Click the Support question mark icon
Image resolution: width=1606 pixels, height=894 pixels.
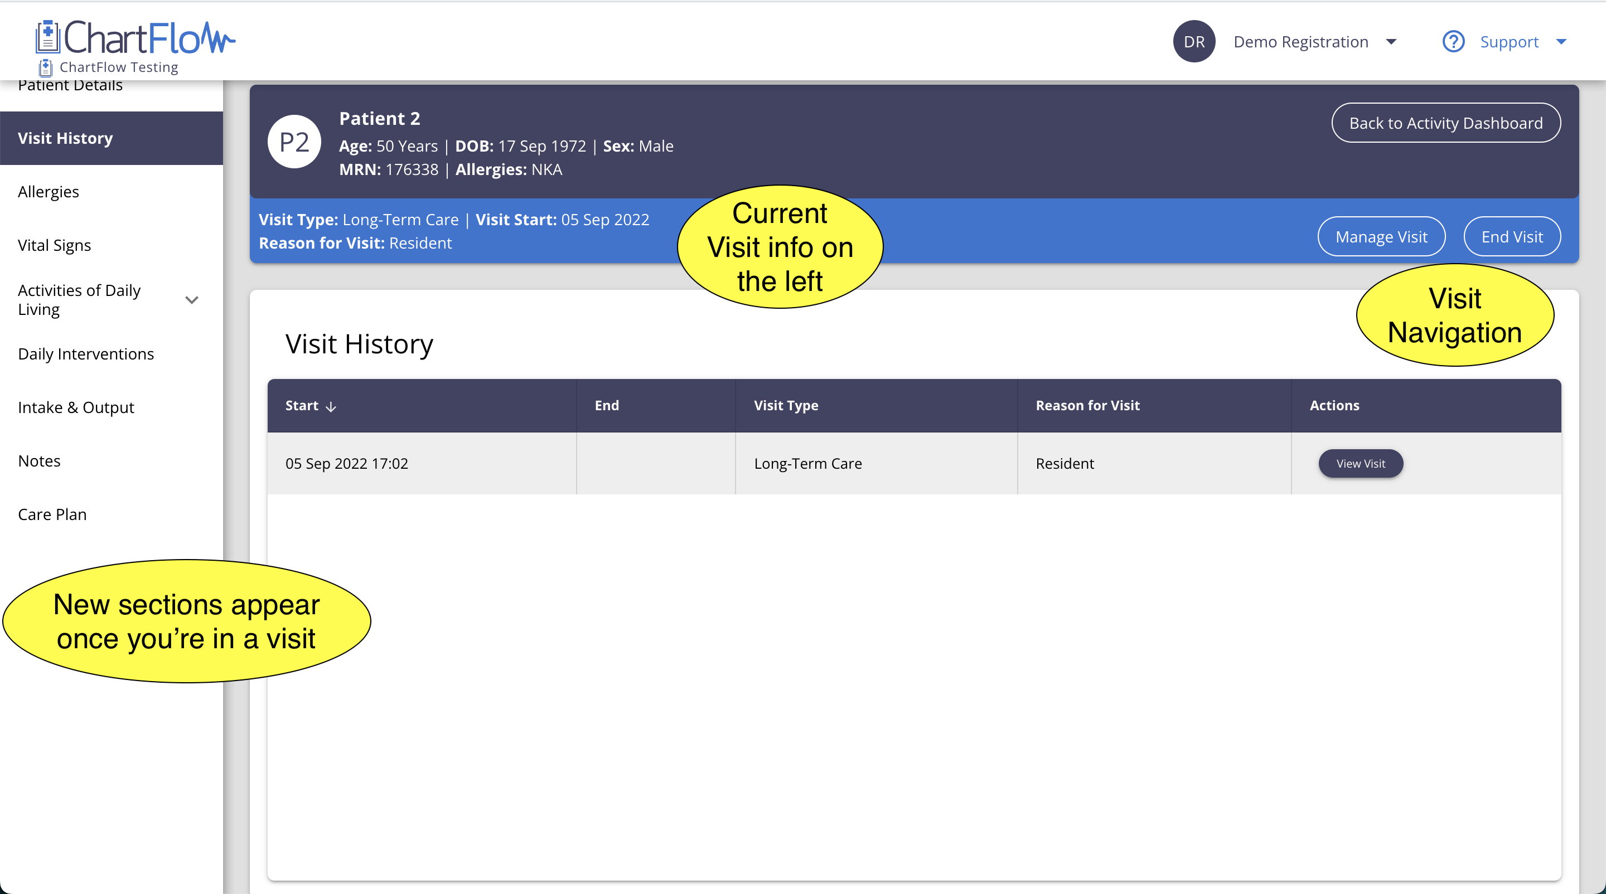click(x=1453, y=42)
